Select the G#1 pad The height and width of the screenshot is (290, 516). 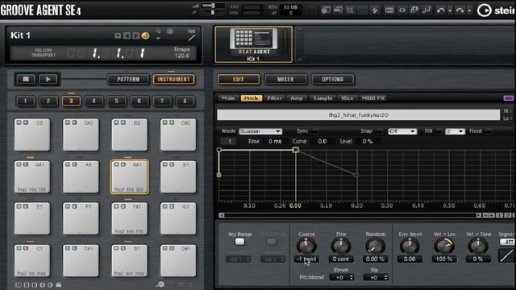coord(32,177)
